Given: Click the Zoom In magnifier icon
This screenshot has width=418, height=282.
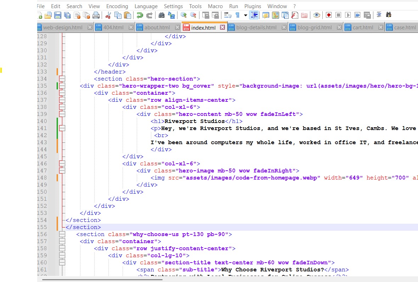Looking at the screenshot, I should point(183,15).
